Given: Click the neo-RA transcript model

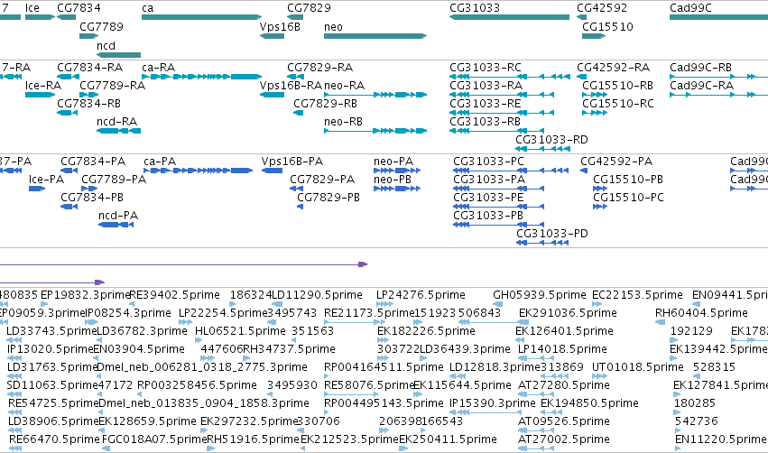Looking at the screenshot, I should [x=375, y=95].
